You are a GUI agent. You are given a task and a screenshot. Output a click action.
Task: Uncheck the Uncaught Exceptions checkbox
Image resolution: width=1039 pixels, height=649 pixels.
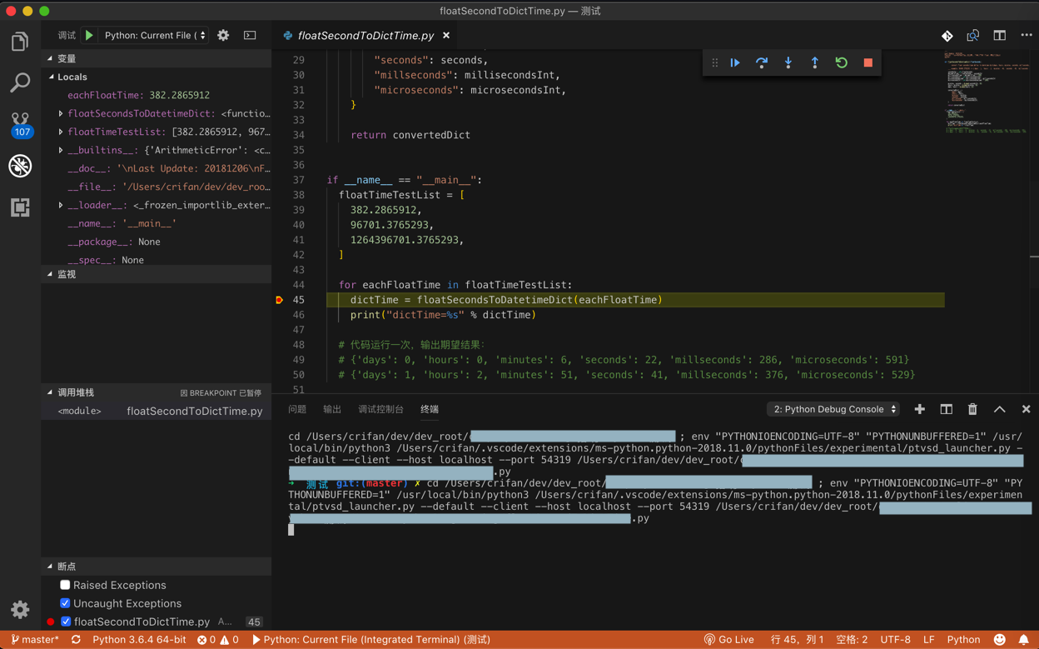pyautogui.click(x=65, y=603)
